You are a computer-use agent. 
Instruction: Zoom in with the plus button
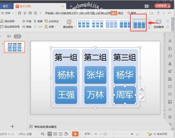(x=132, y=134)
